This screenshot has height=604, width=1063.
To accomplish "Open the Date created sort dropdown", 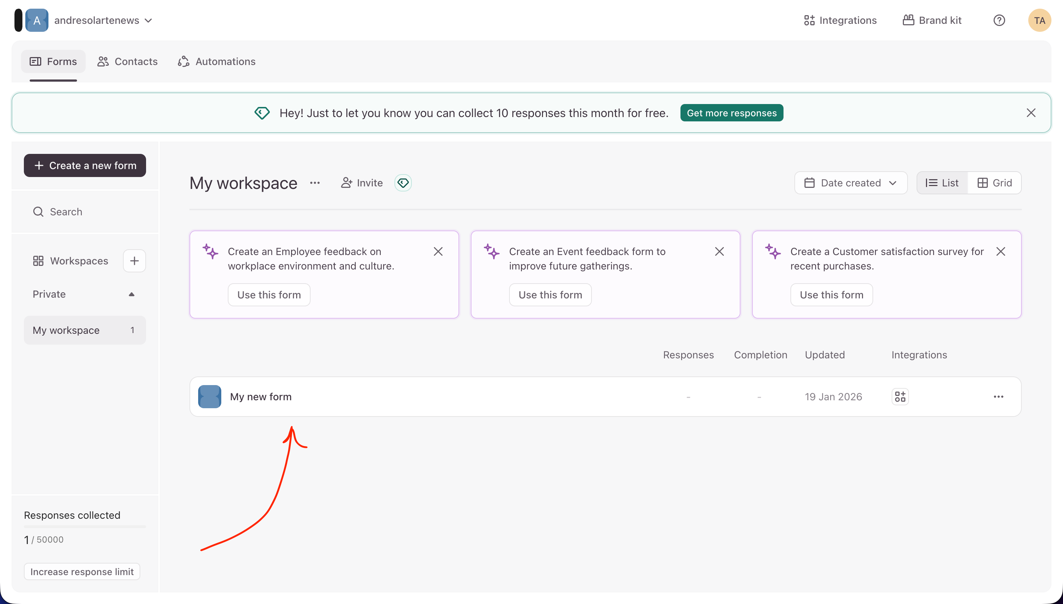I will [x=850, y=183].
